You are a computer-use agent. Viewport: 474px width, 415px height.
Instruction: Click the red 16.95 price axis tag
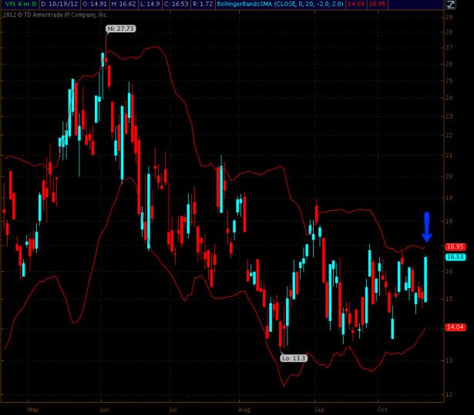tap(455, 247)
